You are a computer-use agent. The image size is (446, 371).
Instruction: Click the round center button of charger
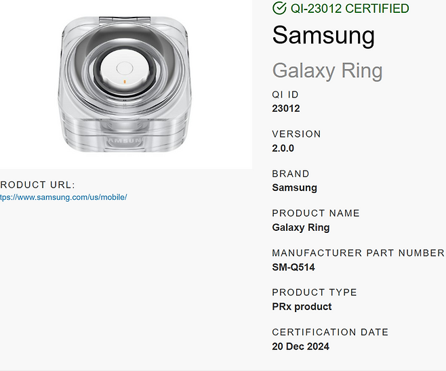(x=124, y=68)
